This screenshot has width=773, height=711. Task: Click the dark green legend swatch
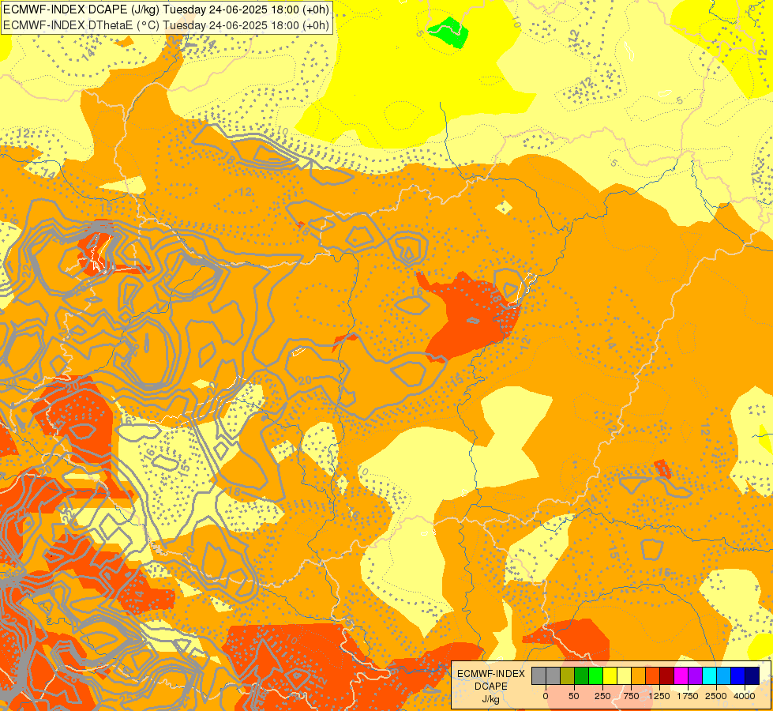coord(582,676)
